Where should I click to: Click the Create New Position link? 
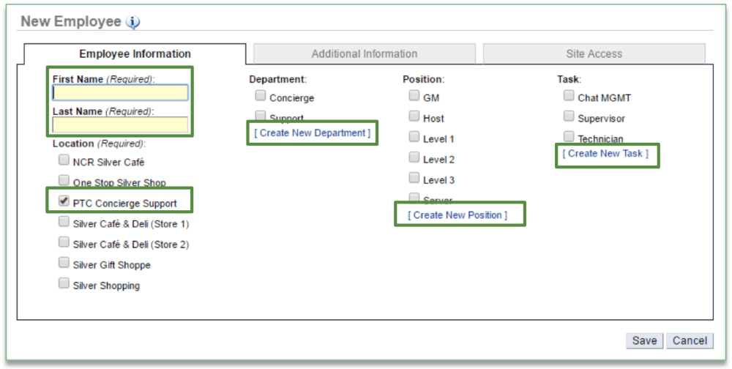tap(457, 215)
